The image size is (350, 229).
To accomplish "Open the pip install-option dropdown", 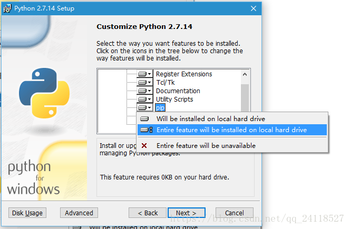I will pyautogui.click(x=144, y=108).
